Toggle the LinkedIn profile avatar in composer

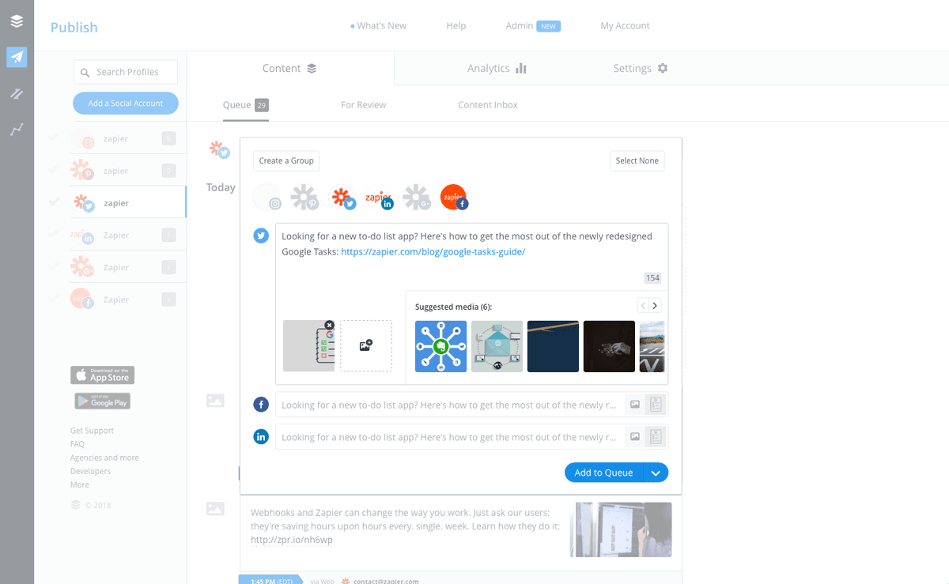380,198
